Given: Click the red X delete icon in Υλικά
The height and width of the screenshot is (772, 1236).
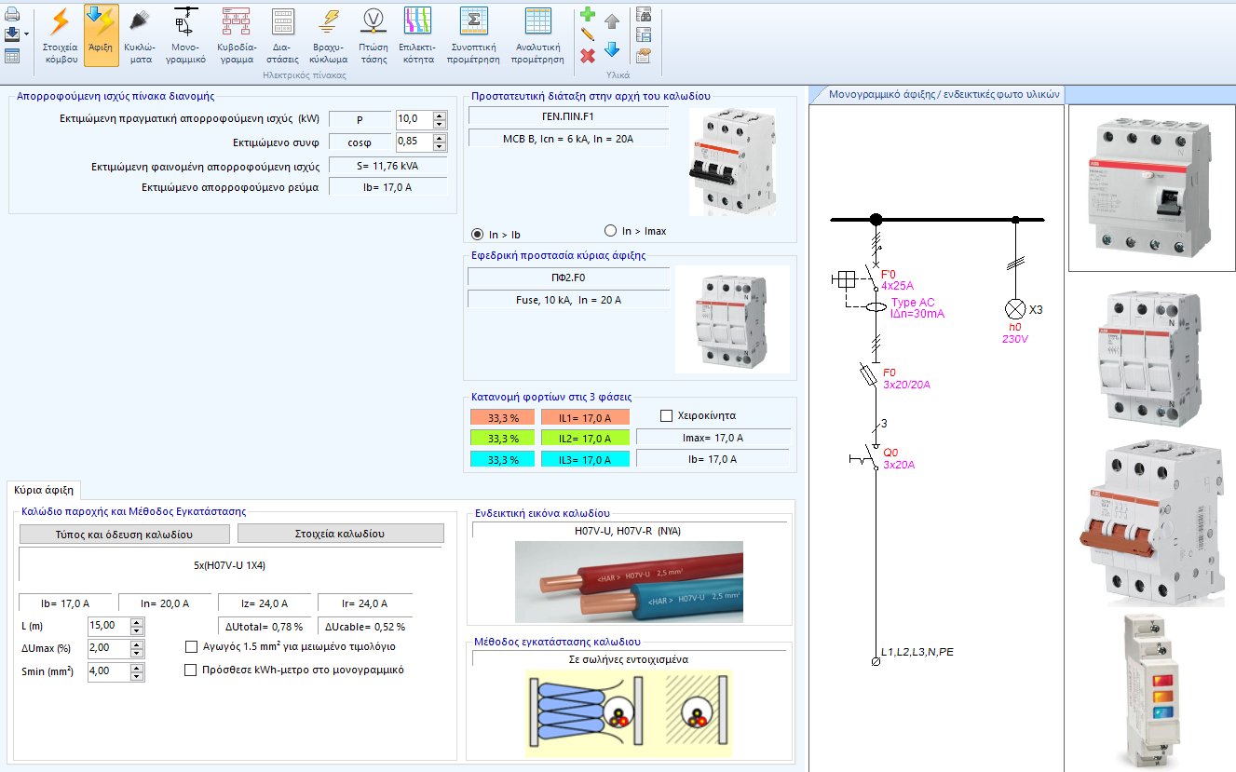Looking at the screenshot, I should point(587,58).
